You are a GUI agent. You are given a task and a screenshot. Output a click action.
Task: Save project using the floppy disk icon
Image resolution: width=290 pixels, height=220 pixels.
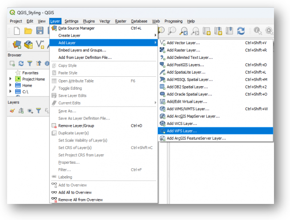point(40,31)
